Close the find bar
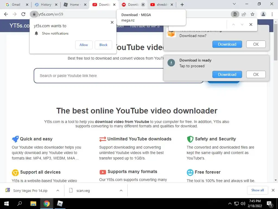Viewport: 278px width, 209px height. point(251,24)
